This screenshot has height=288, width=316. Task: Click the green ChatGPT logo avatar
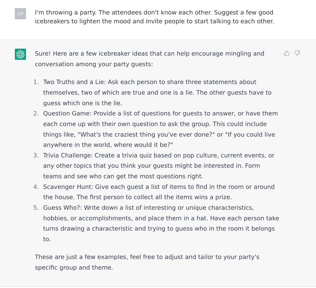(20, 54)
